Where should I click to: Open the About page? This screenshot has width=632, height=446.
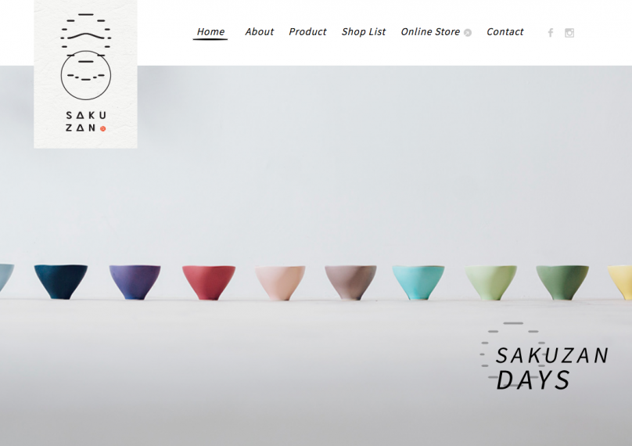tap(259, 32)
